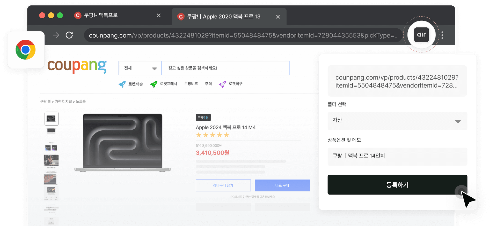
Task: Reload the page with the refresh icon
Action: 69,35
